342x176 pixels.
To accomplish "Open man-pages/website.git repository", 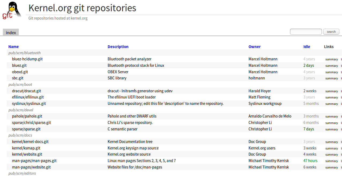I will (x=31, y=167).
